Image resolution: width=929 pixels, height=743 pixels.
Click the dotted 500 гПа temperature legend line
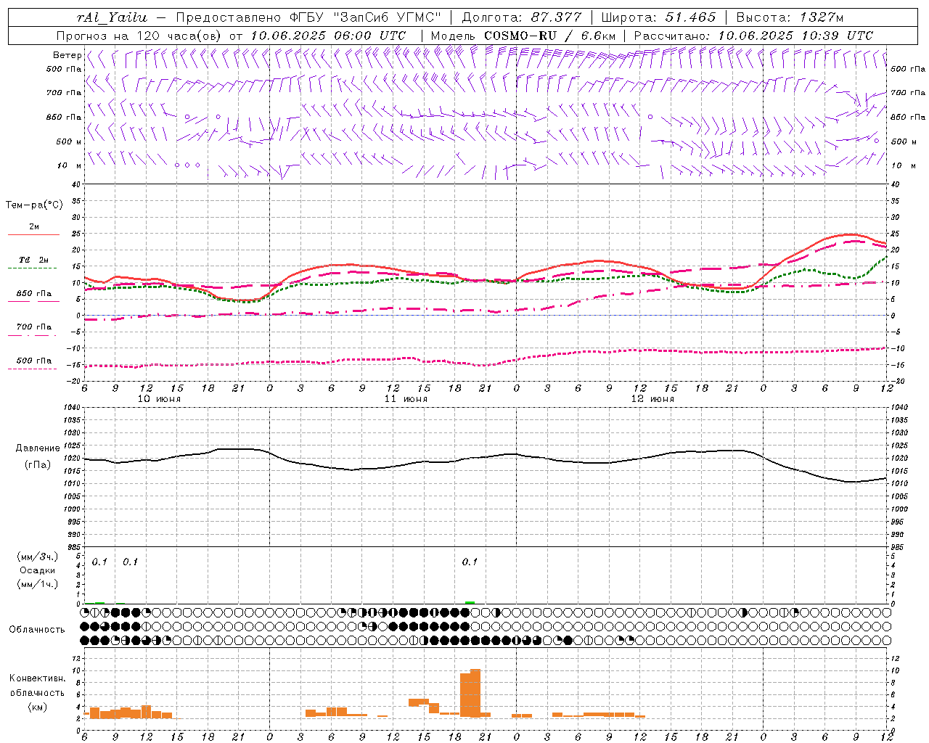coord(33,369)
